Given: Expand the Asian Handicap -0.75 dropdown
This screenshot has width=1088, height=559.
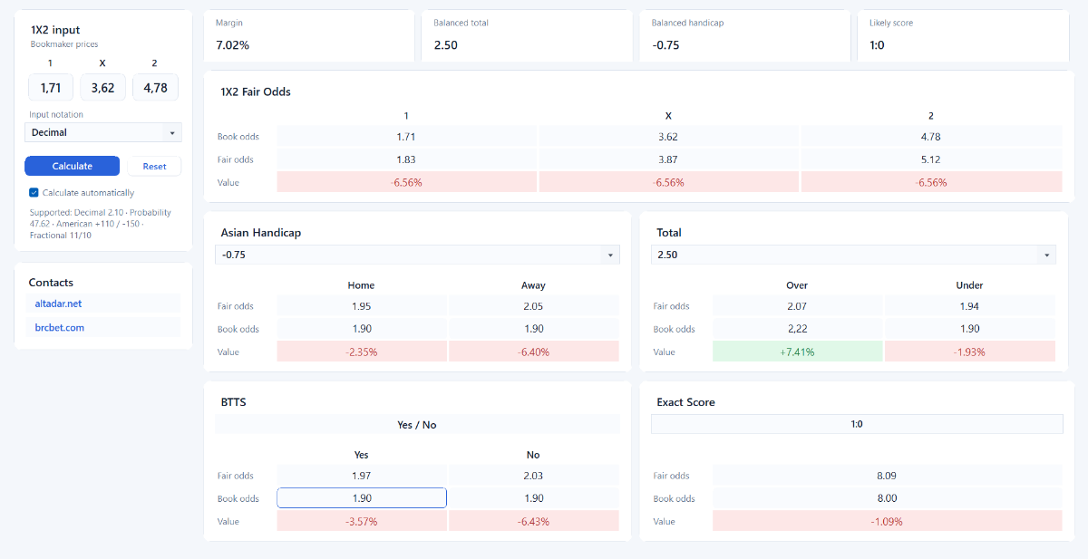Looking at the screenshot, I should (417, 255).
